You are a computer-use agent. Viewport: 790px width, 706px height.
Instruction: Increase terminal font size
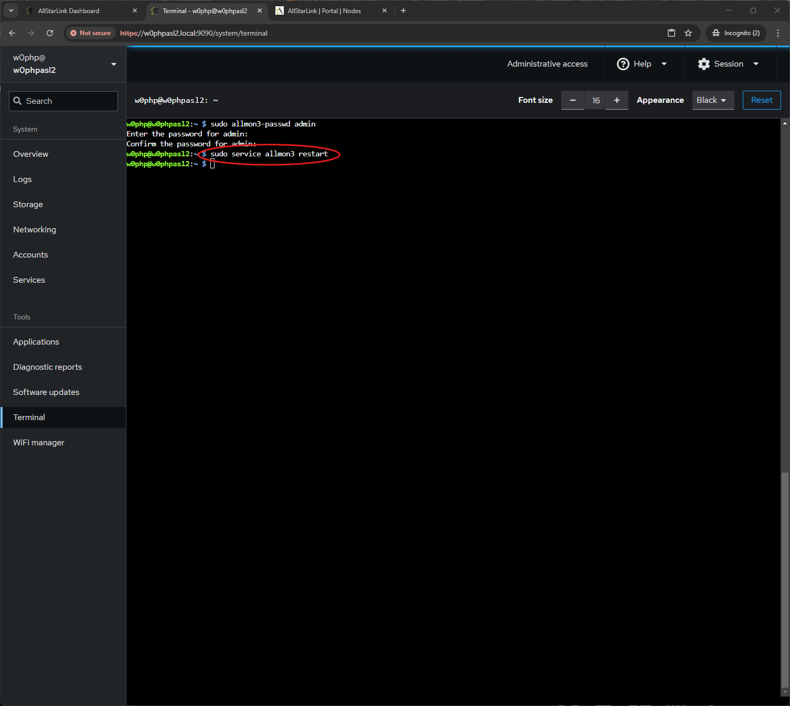pyautogui.click(x=617, y=100)
